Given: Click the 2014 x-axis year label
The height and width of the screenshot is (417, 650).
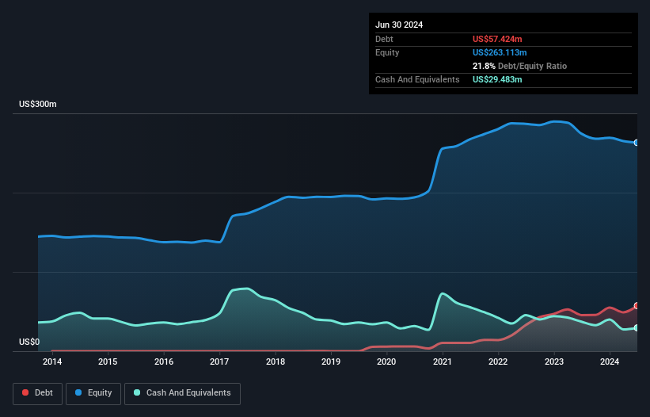Looking at the screenshot, I should click(x=52, y=362).
